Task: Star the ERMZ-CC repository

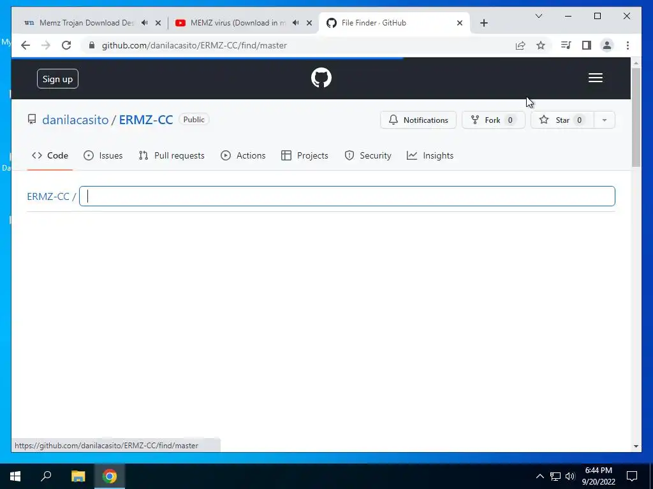Action: 562,120
